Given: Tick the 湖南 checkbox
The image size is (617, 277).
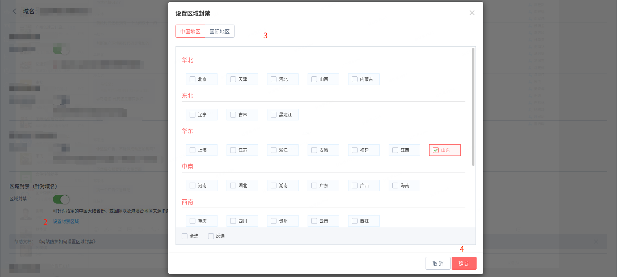Looking at the screenshot, I should click(274, 186).
